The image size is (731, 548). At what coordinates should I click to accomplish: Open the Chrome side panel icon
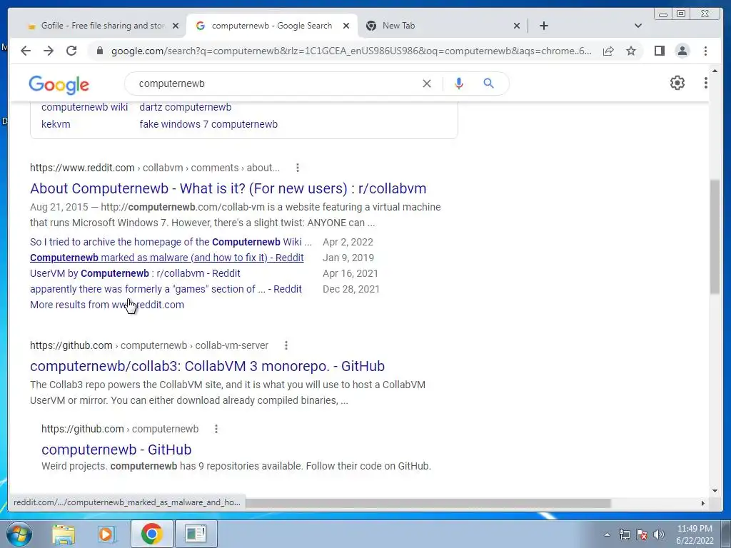click(659, 51)
